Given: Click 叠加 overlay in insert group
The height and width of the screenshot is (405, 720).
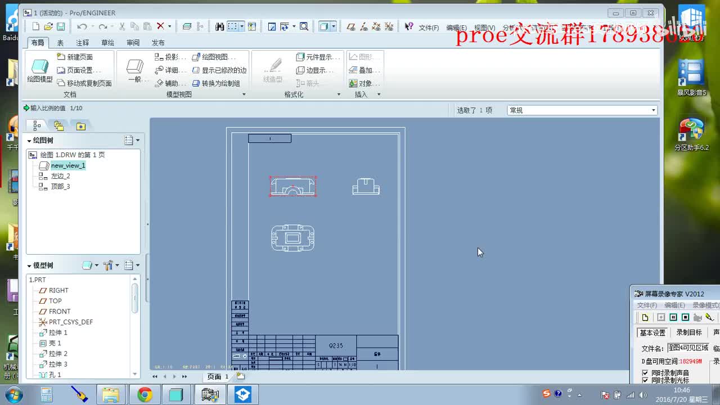Looking at the screenshot, I should (x=364, y=70).
